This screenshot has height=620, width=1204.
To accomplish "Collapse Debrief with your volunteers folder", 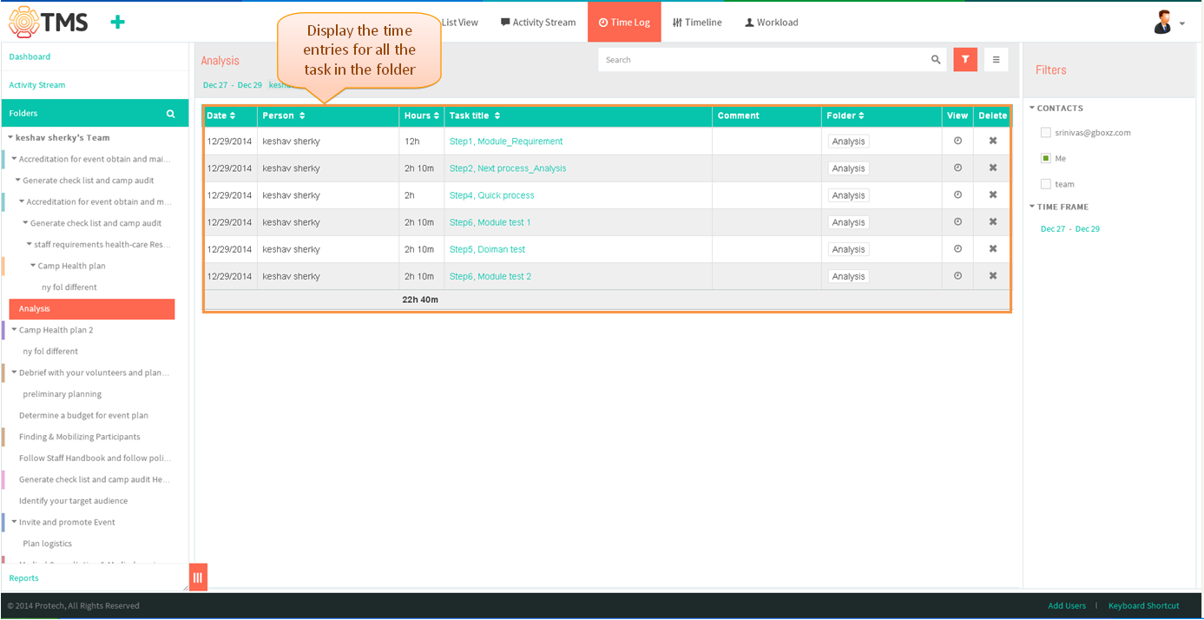I will pos(14,373).
